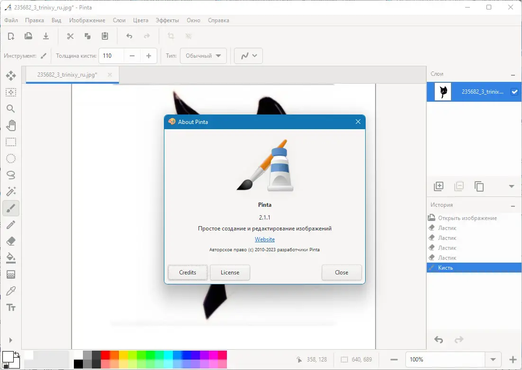Screen dimensions: 522x370
Task: Select the Кисть history entry
Action: click(x=474, y=268)
